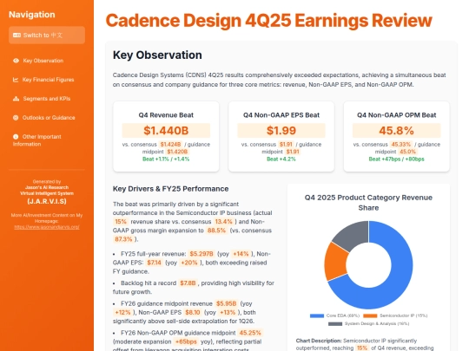Click the 45.0% guidance midpoint figure
This screenshot has height=351, width=469.
407,152
